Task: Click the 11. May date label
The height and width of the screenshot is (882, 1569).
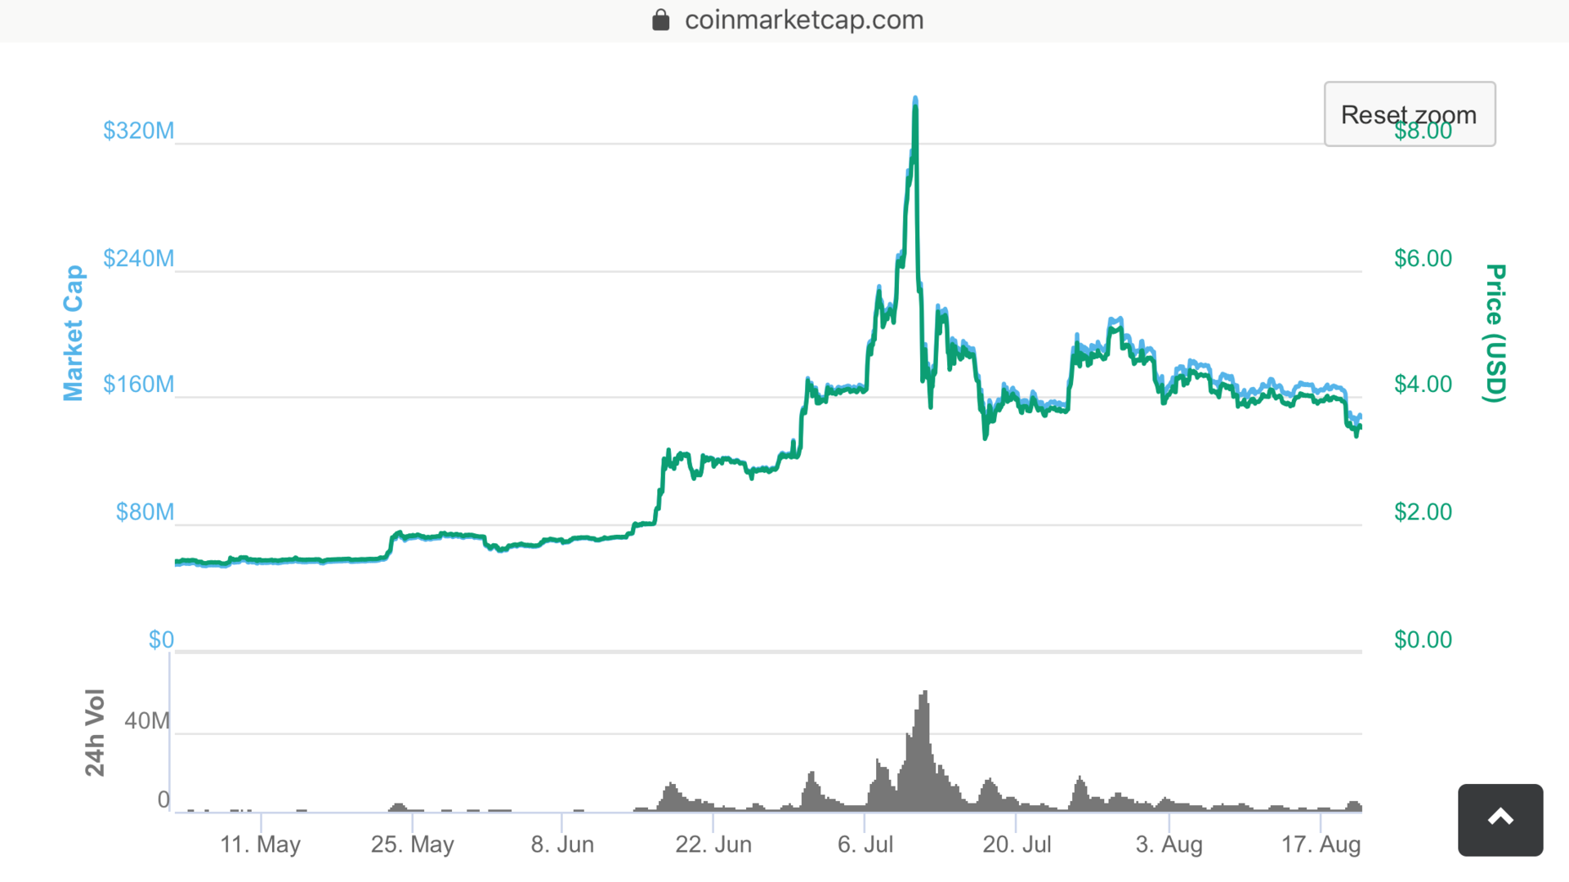Action: click(260, 844)
